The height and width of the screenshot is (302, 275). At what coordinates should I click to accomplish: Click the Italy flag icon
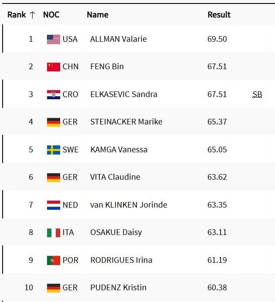coord(53,232)
